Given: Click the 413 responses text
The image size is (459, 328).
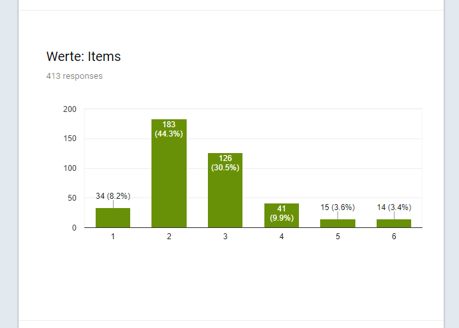Looking at the screenshot, I should (74, 76).
